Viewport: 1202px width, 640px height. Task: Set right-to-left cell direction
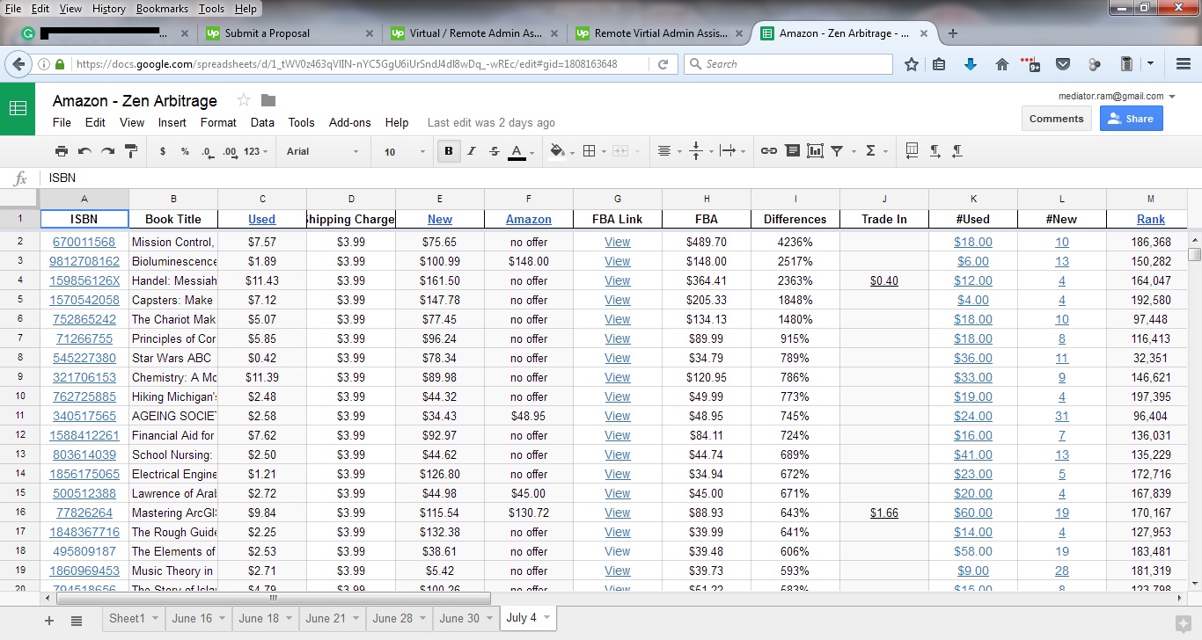click(957, 151)
